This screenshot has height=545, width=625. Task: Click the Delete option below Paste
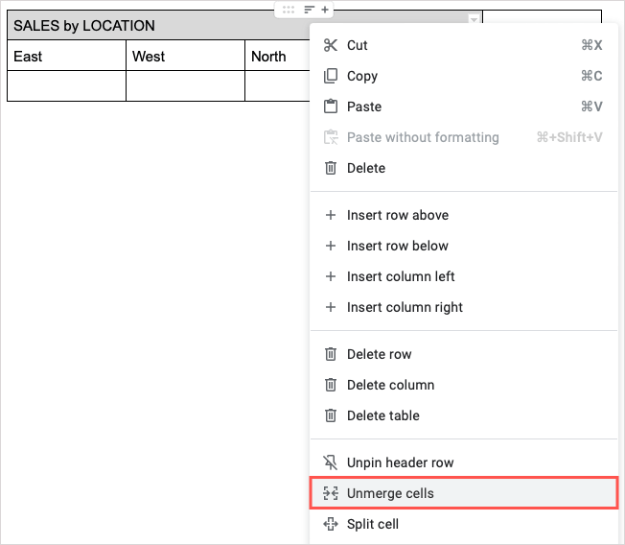[366, 168]
